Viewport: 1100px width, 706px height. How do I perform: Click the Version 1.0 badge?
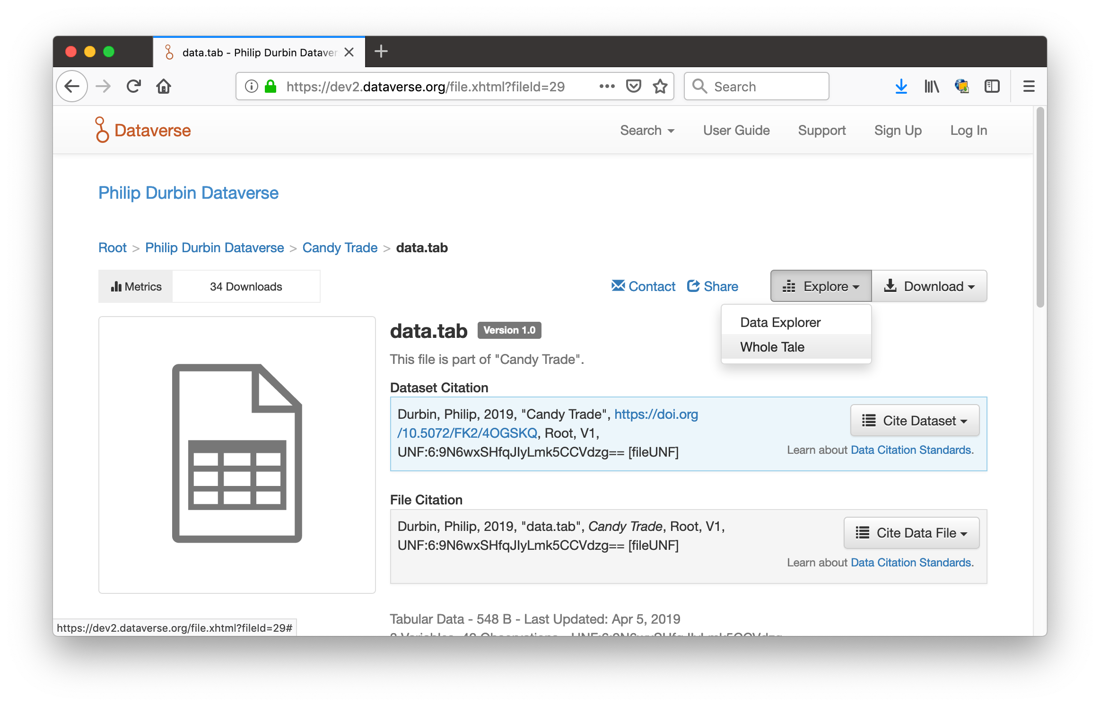(509, 330)
